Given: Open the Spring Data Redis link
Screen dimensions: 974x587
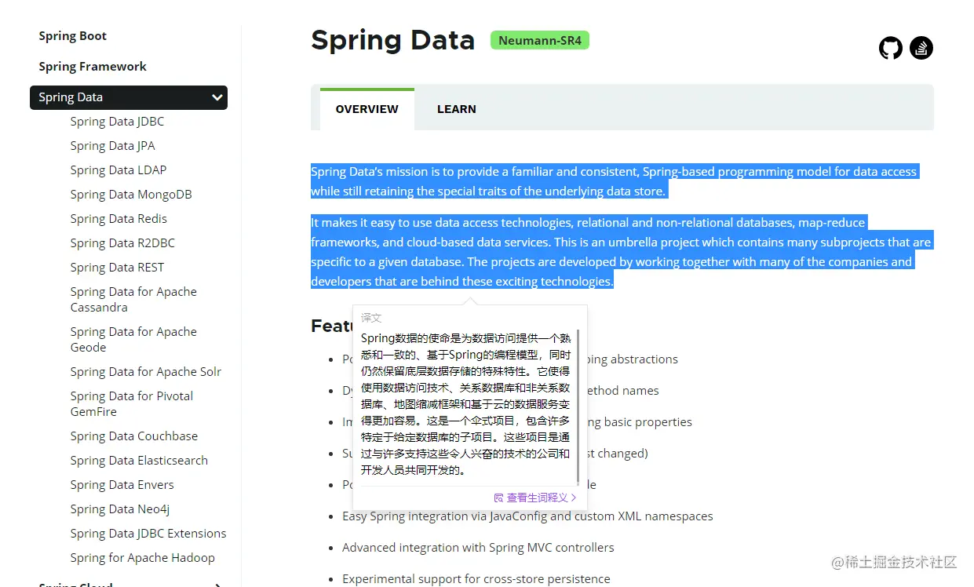Looking at the screenshot, I should pyautogui.click(x=119, y=219).
